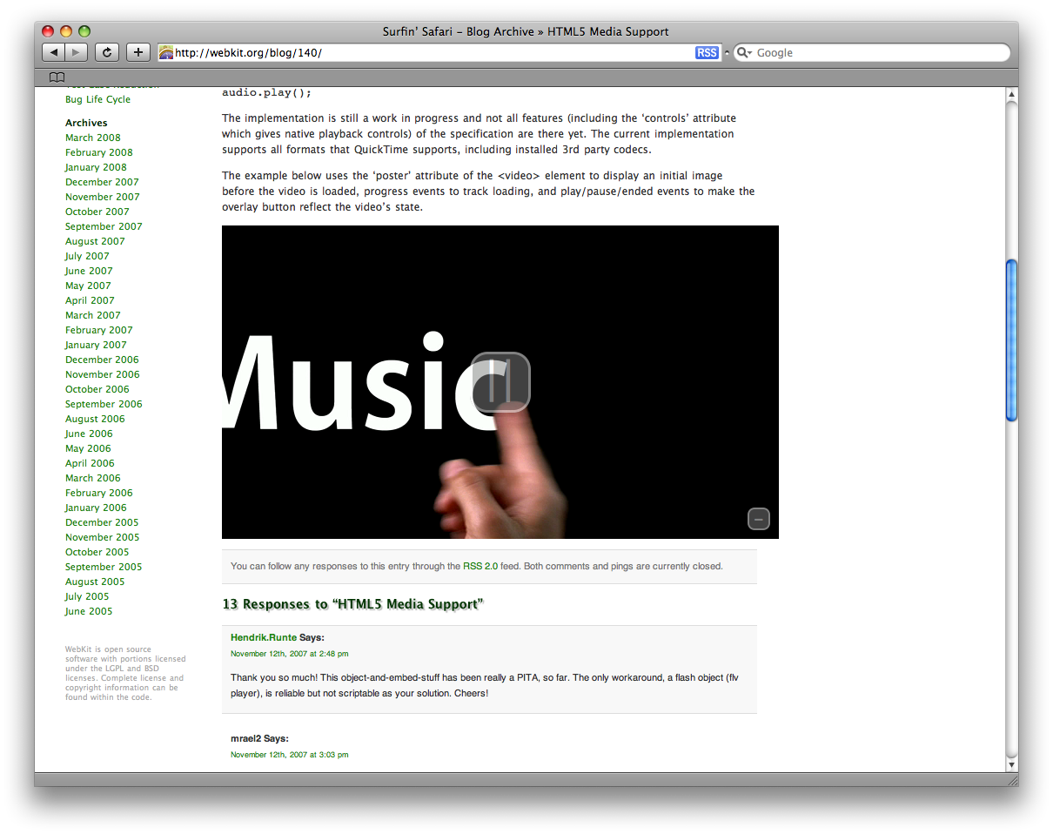Viewport: 1053px width, 834px height.
Task: Click the Music video frame
Action: coord(500,382)
